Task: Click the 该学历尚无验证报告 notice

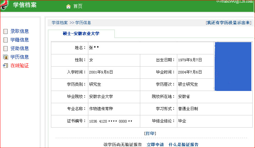Action: pos(123,144)
